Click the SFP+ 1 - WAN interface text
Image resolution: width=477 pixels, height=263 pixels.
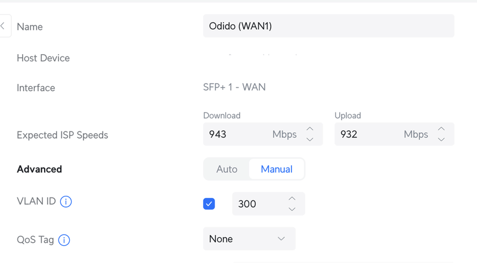234,87
